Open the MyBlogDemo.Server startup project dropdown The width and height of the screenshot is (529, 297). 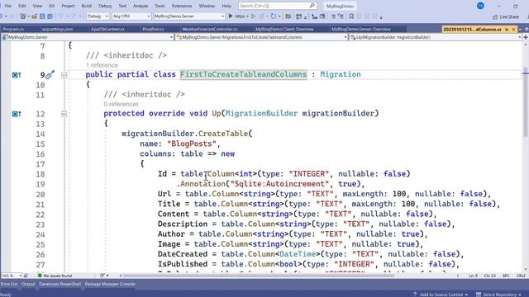[189, 16]
